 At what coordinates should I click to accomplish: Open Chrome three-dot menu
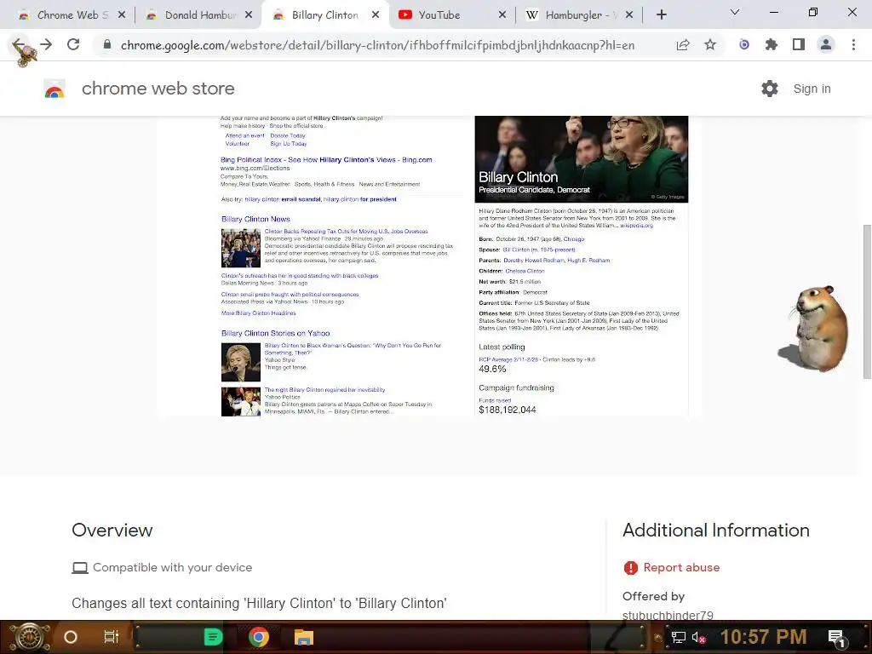click(853, 44)
